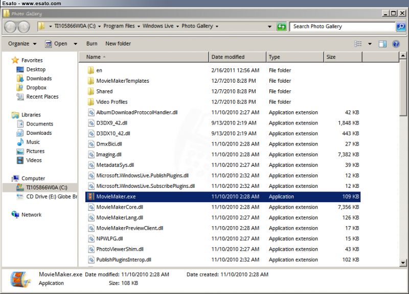409x294 pixels.
Task: Select the MovieMaker.exe application icon
Action: (91, 197)
